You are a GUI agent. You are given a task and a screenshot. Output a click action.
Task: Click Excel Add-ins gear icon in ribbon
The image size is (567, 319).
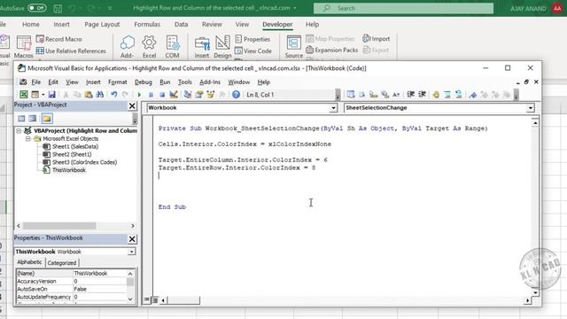coord(149,47)
